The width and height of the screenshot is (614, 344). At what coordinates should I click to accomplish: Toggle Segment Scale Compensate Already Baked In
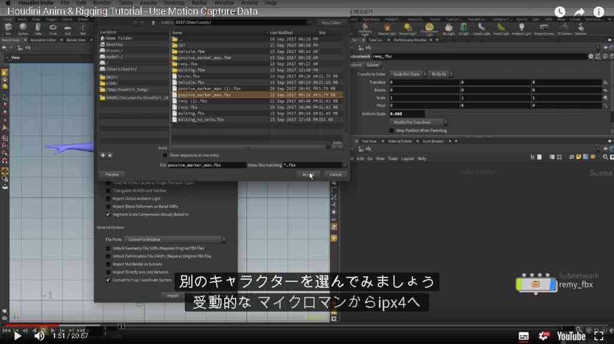click(108, 214)
